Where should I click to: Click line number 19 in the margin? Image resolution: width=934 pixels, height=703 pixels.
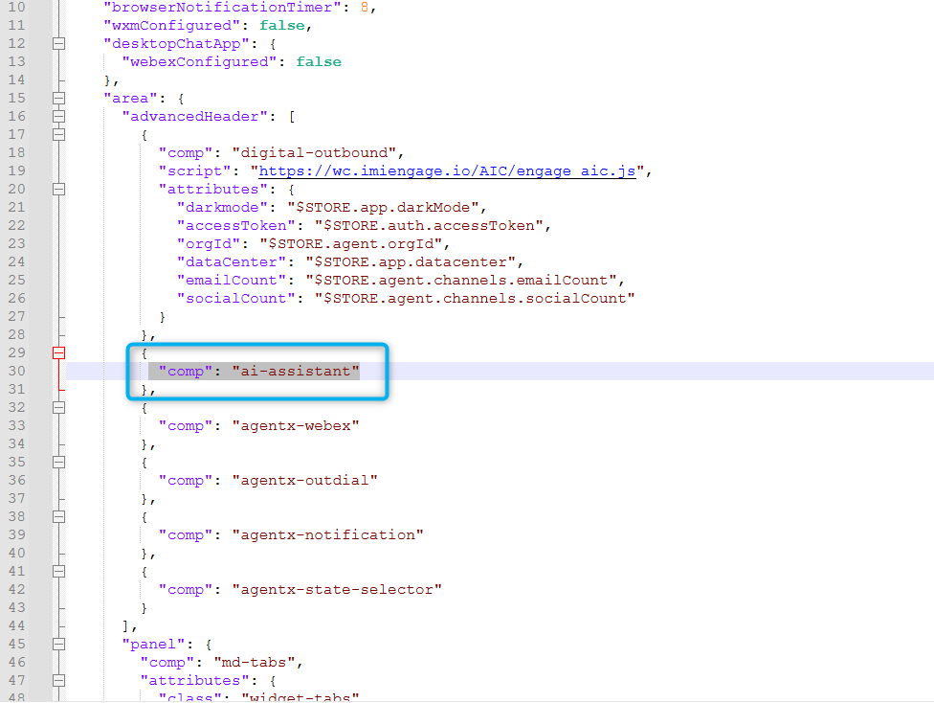(17, 171)
